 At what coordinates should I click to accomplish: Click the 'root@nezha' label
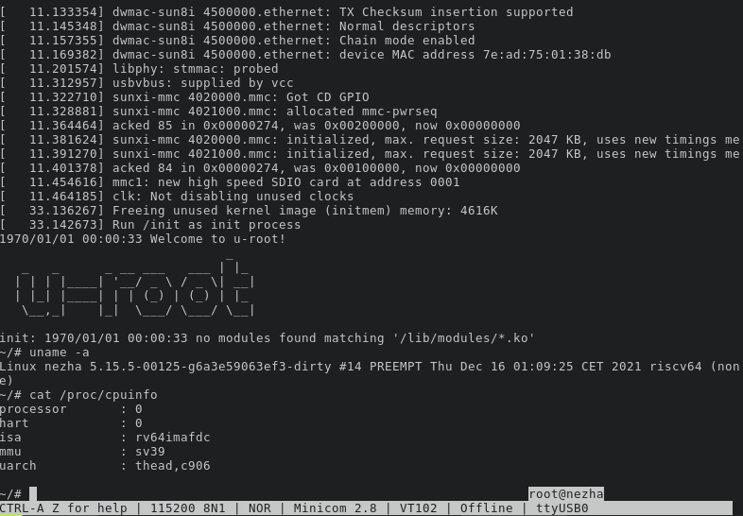point(566,494)
